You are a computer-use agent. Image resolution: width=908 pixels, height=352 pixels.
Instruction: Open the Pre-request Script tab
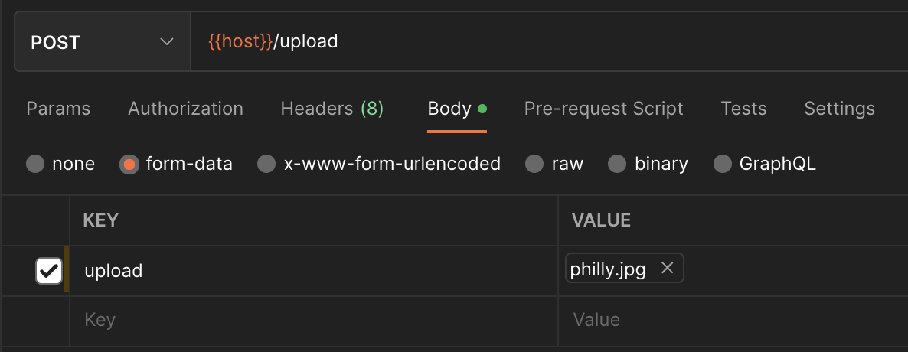[x=603, y=109]
